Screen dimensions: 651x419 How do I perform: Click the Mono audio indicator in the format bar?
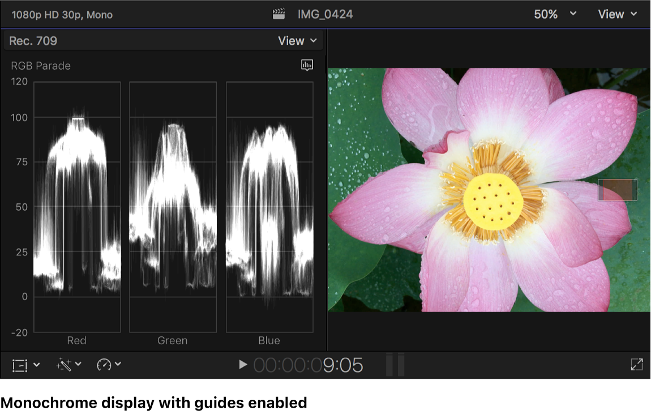[x=101, y=15]
